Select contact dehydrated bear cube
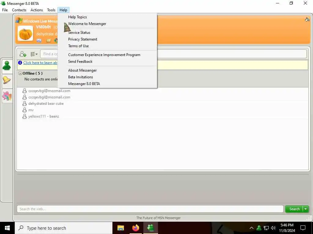This screenshot has height=234, width=313. [x=46, y=104]
